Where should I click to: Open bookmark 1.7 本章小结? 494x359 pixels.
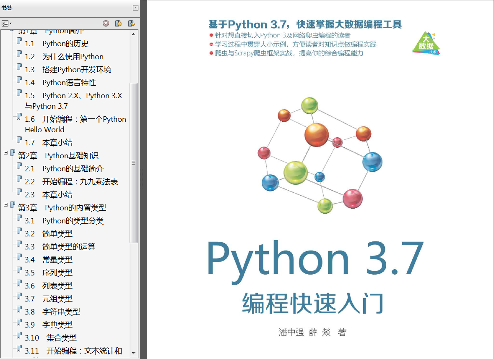pos(49,143)
